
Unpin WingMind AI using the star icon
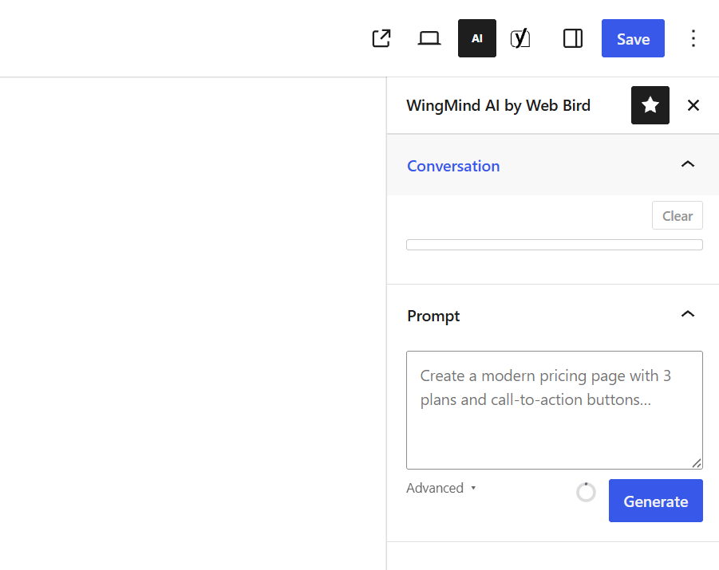tap(650, 105)
